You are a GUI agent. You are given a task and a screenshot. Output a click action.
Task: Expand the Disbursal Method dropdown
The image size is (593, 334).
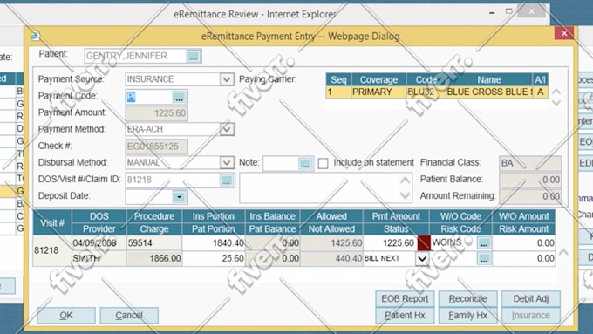click(227, 163)
